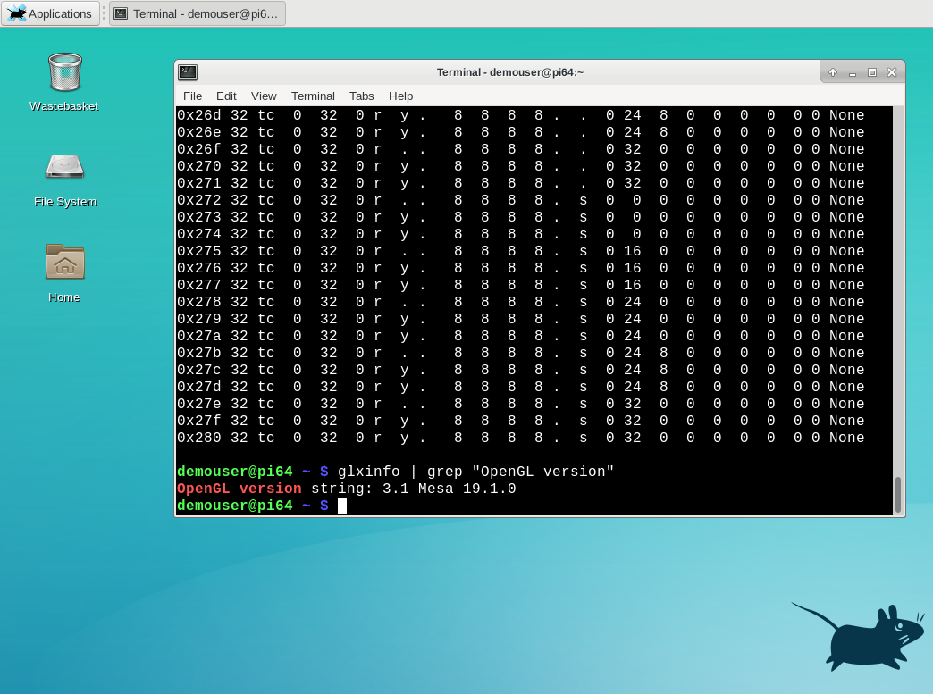Click the 0x280 visual ID text
The width and height of the screenshot is (933, 694).
(198, 438)
